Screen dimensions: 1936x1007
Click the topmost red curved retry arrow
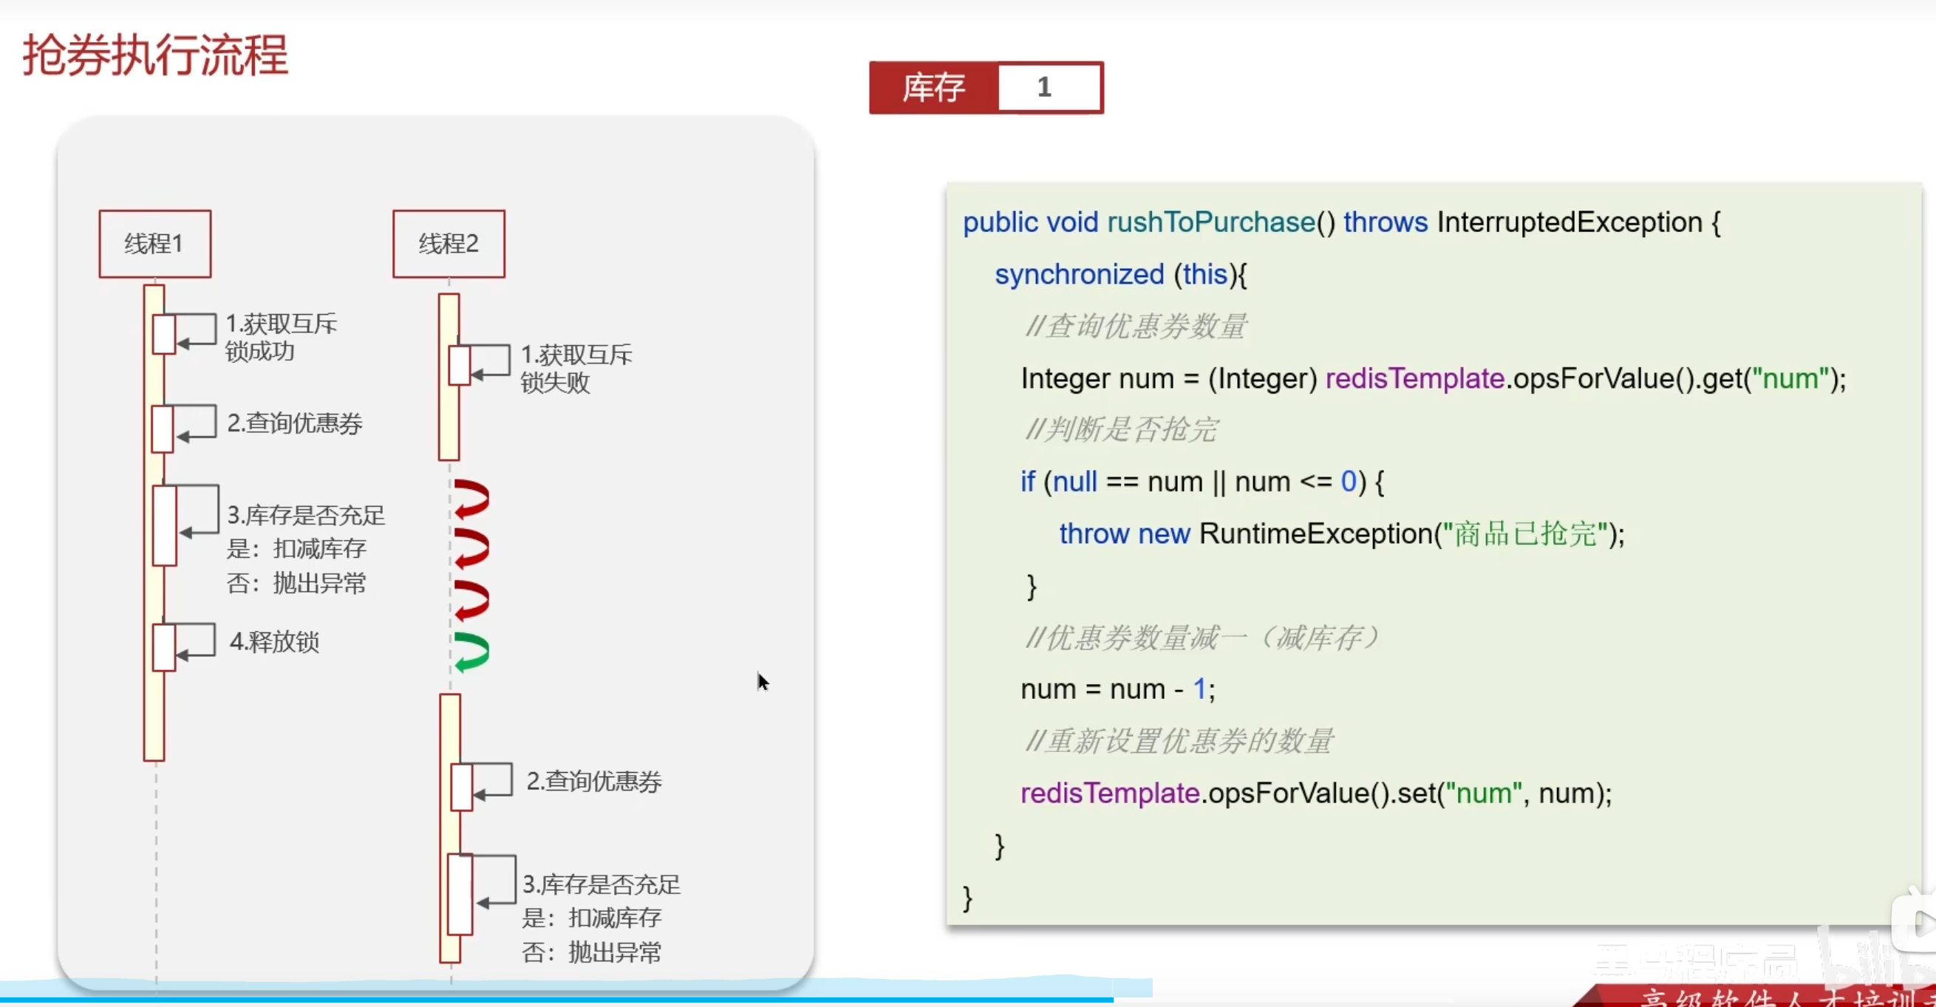pyautogui.click(x=472, y=499)
